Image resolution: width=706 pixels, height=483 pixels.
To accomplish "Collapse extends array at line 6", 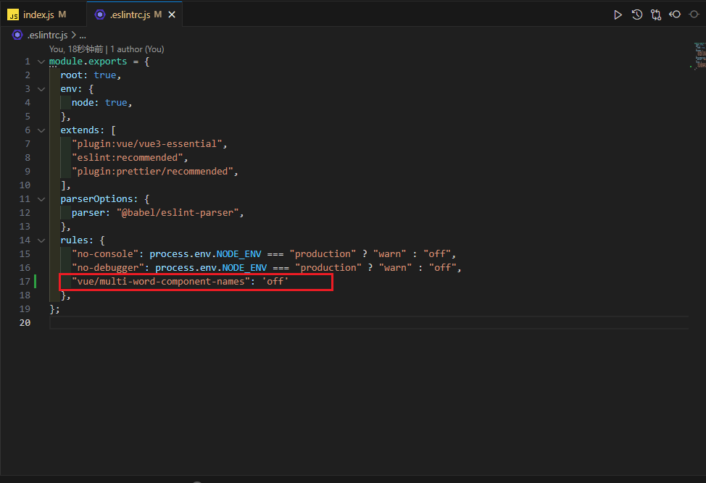I will click(41, 130).
